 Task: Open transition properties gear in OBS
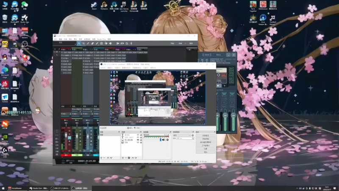193,135
